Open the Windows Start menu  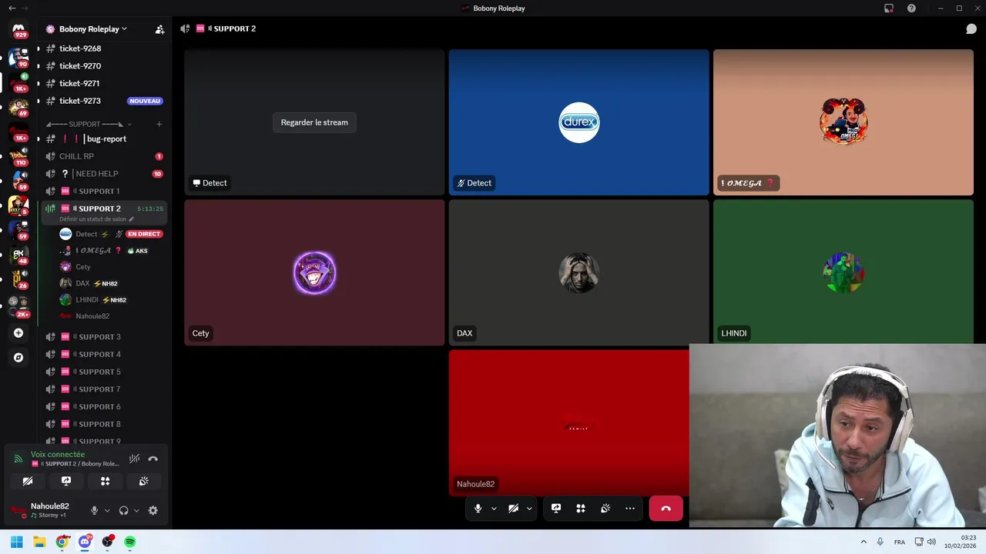pos(17,542)
